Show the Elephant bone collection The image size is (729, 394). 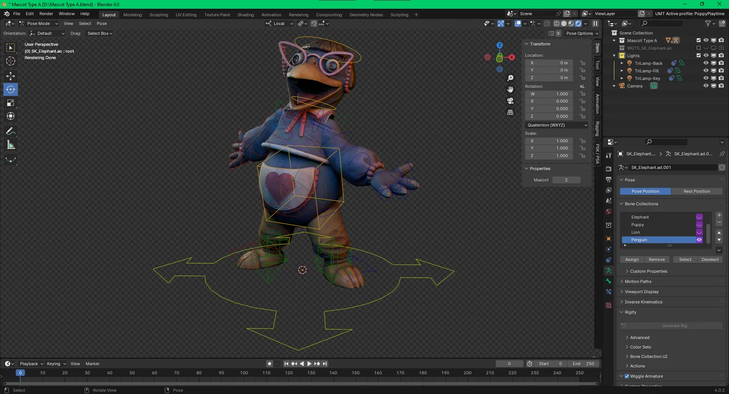(x=699, y=217)
